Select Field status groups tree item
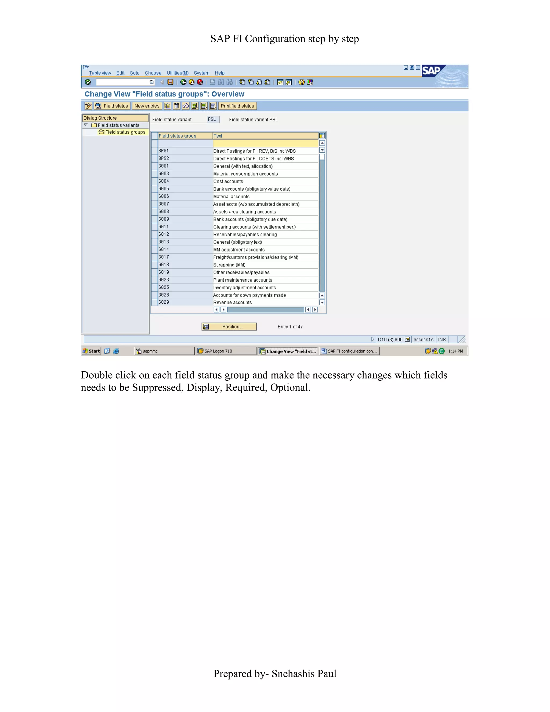This screenshot has width=550, height=712. pyautogui.click(x=125, y=132)
